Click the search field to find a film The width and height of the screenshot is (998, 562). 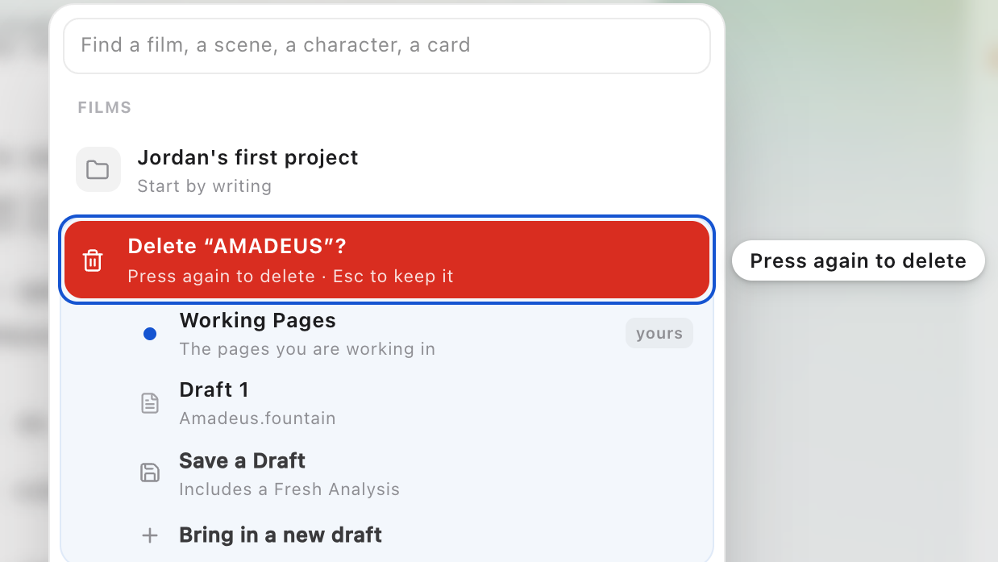point(387,45)
